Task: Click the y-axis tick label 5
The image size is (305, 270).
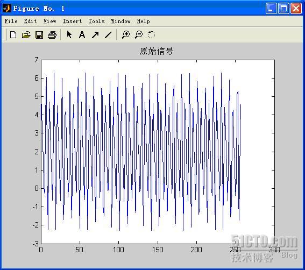Action: tap(37, 96)
